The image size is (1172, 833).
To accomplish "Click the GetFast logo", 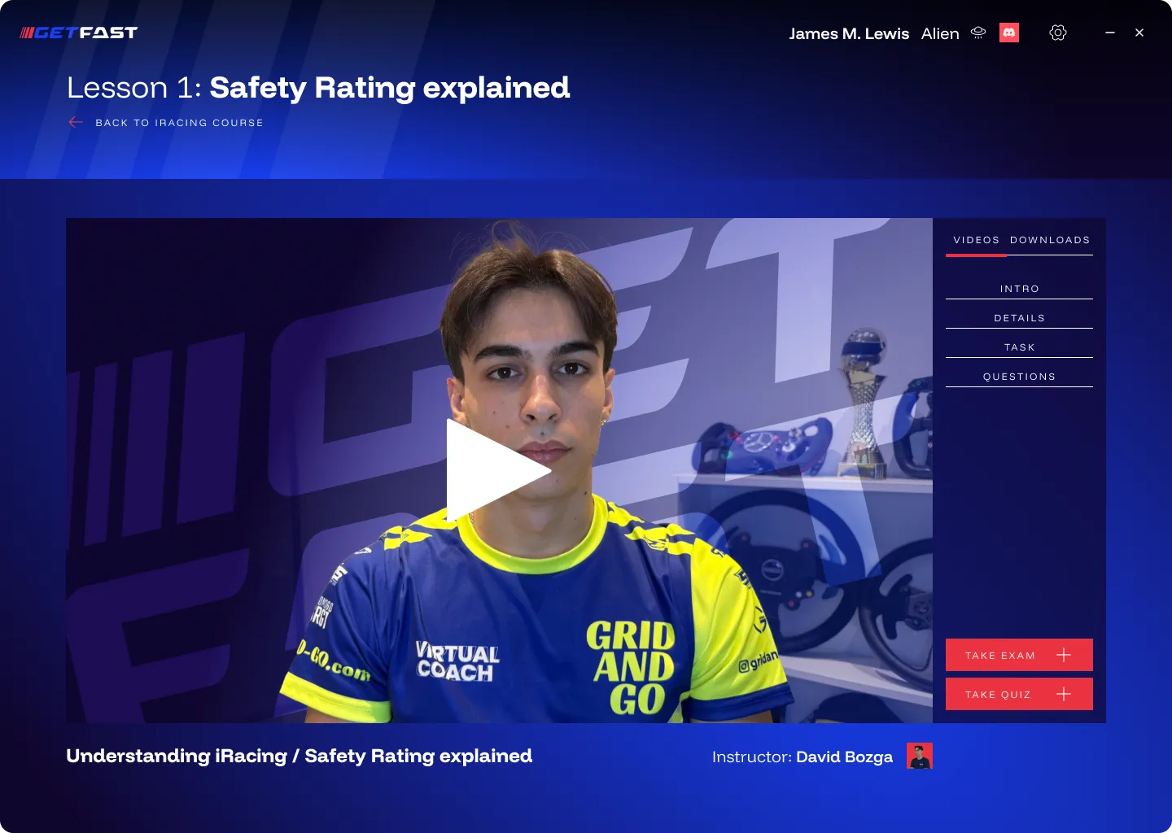I will 79,33.
